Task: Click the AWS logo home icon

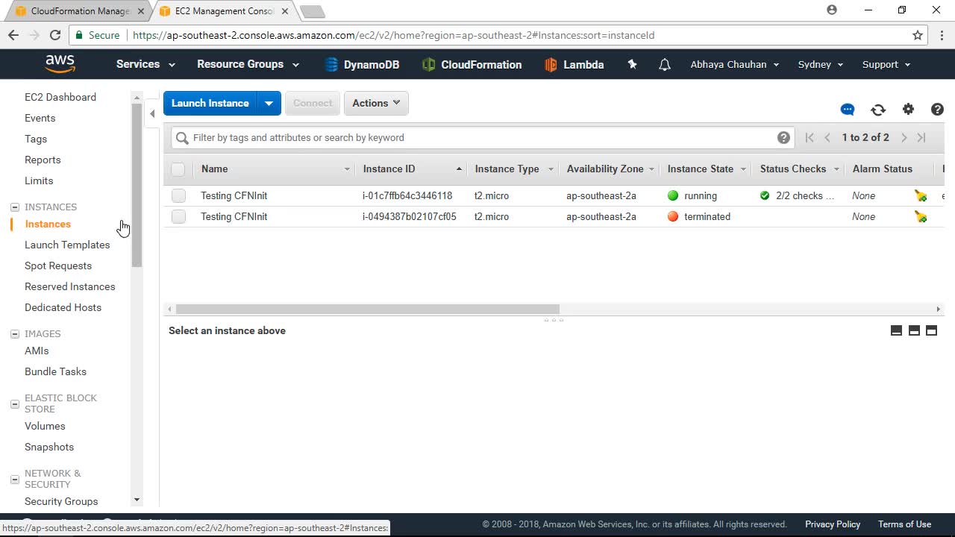Action: point(60,64)
